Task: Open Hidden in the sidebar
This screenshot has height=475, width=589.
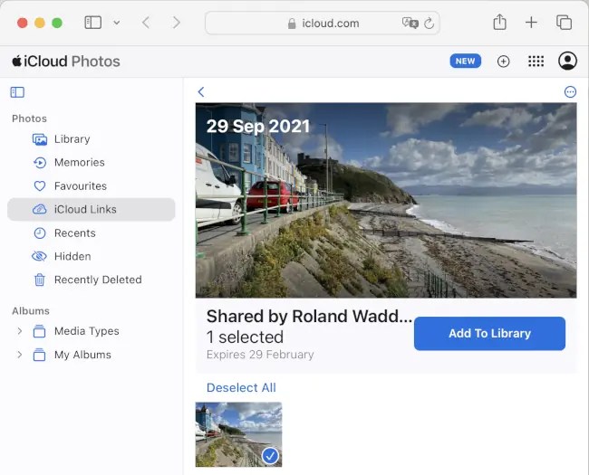Action: (x=92, y=256)
